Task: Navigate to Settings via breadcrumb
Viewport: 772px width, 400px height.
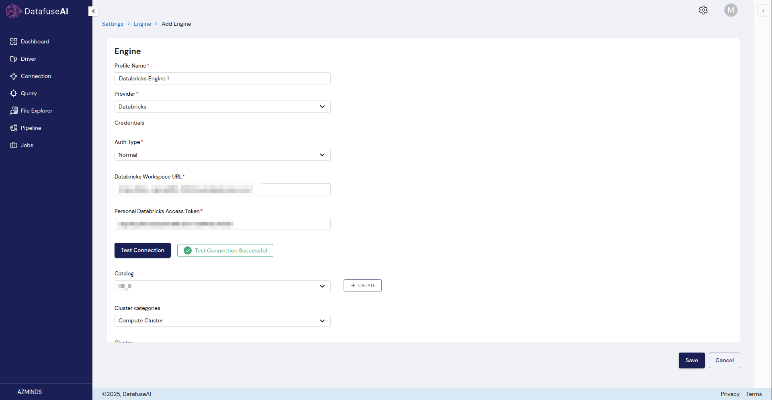Action: tap(113, 24)
